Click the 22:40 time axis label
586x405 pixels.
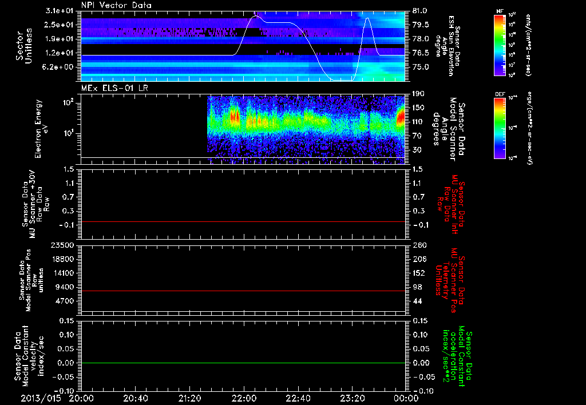[x=298, y=398]
